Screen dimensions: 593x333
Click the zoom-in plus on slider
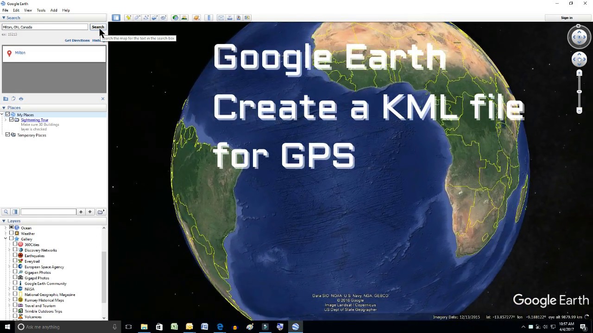(579, 73)
